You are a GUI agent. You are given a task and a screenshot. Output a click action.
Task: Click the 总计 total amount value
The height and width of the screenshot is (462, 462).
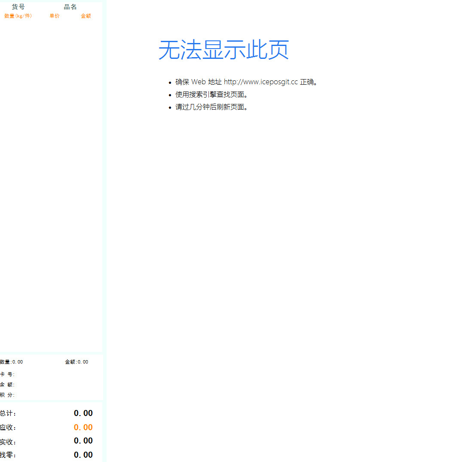[x=83, y=413]
